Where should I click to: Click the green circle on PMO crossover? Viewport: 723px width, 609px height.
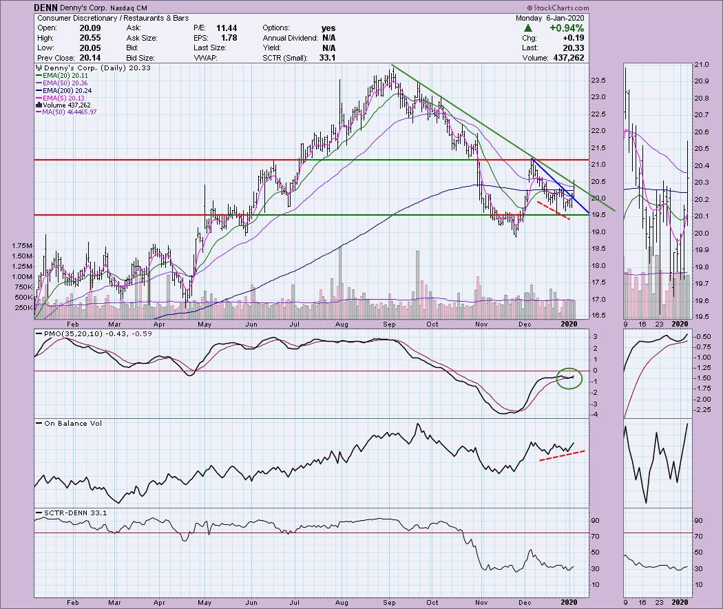click(569, 378)
